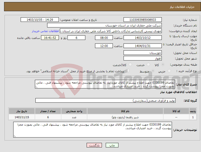Click the row number cell 1

point(193,117)
